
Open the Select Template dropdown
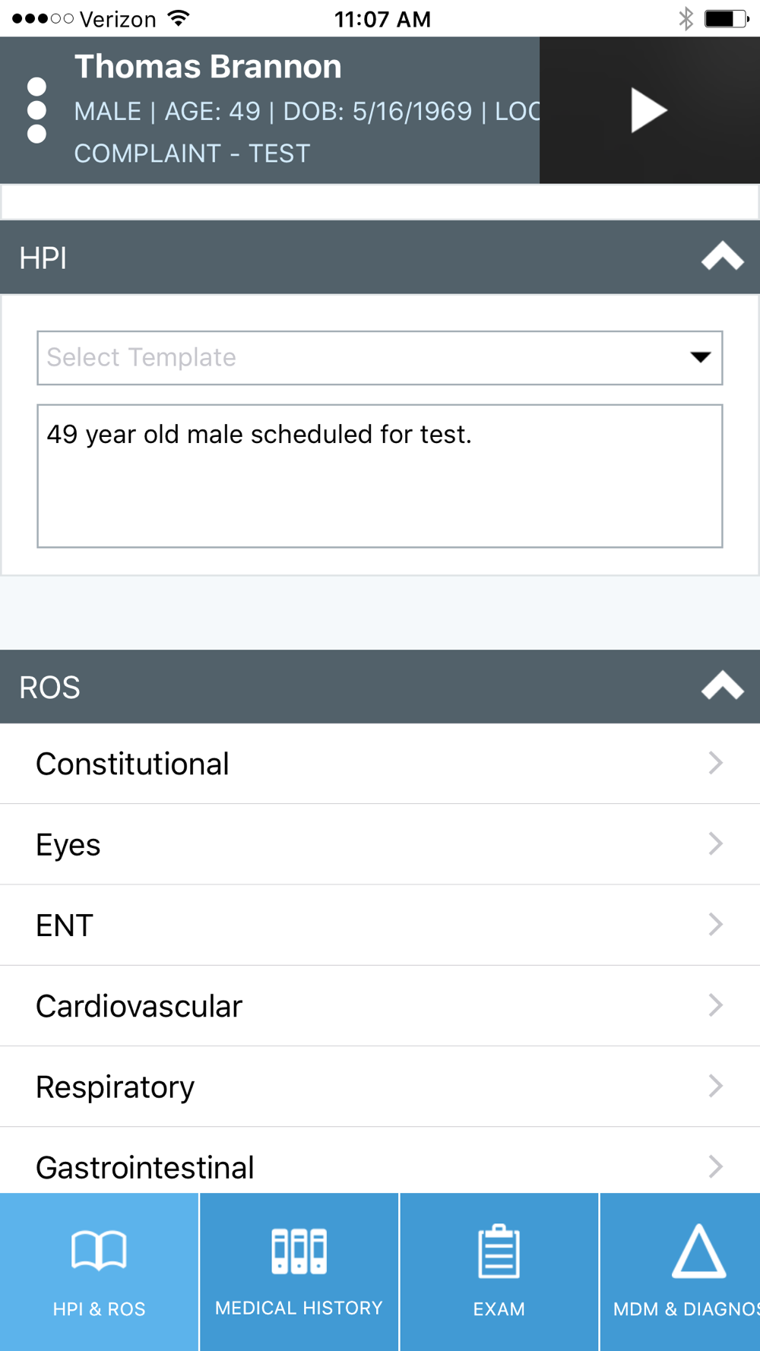[380, 358]
